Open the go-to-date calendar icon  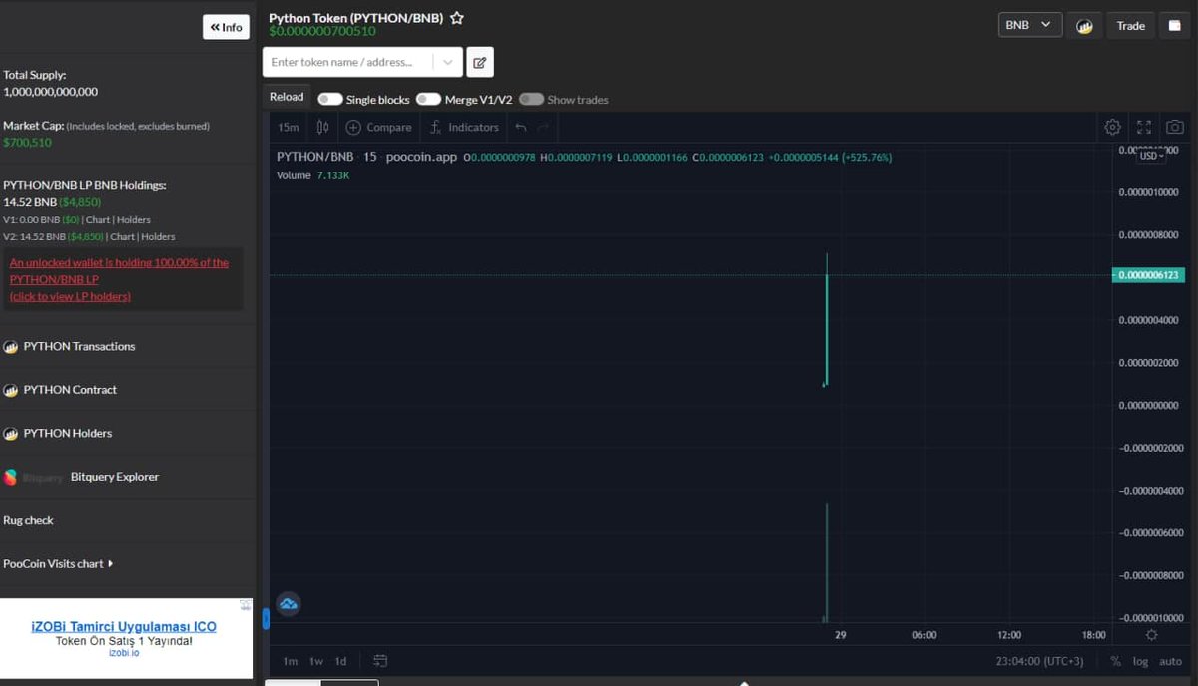coord(380,661)
